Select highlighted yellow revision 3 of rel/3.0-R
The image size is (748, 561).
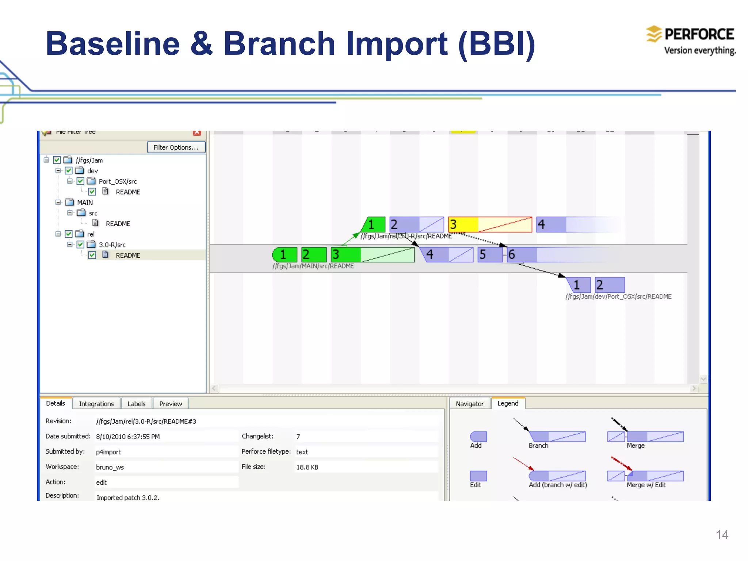(490, 224)
